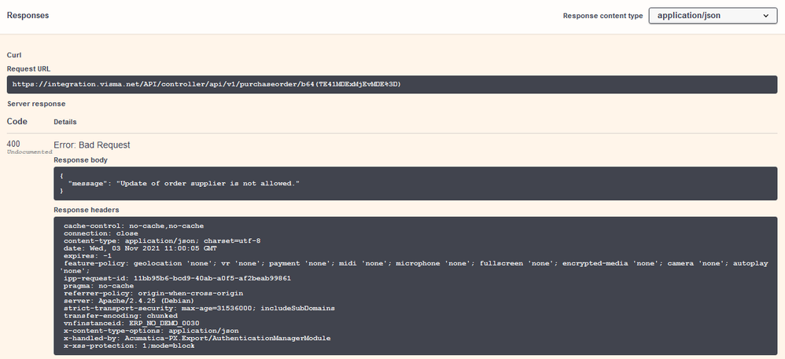Click the Responses section heading
The width and height of the screenshot is (785, 359).
[x=28, y=16]
